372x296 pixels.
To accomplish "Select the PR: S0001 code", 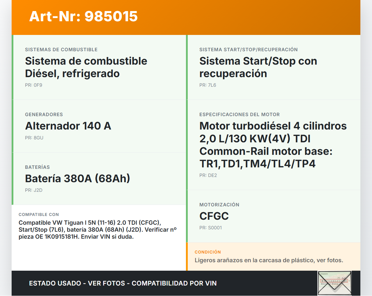I will coord(211,228).
